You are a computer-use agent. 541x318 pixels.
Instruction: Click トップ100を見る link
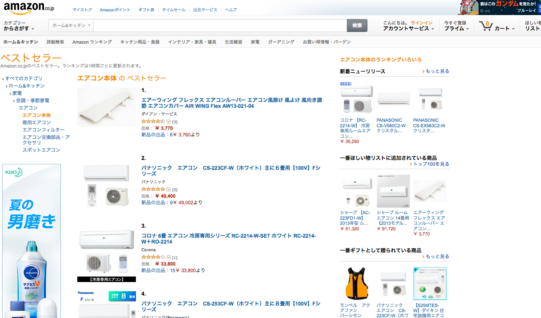pyautogui.click(x=431, y=164)
